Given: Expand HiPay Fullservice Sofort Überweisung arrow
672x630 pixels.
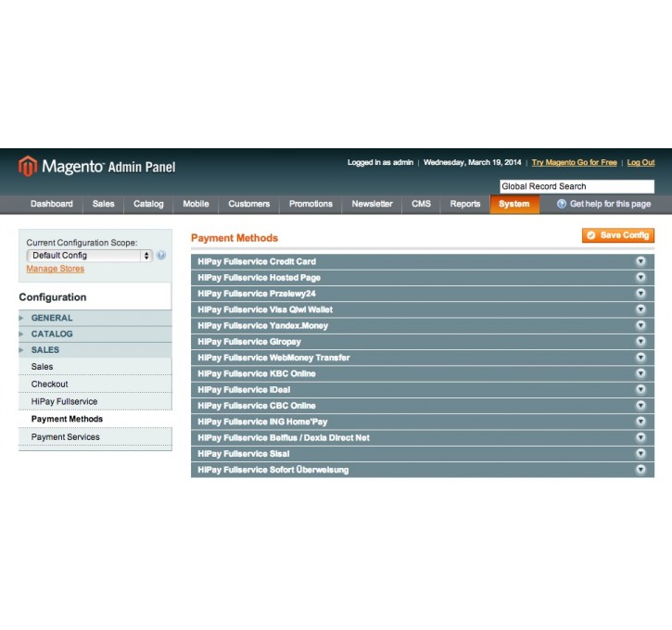Looking at the screenshot, I should pos(640,470).
